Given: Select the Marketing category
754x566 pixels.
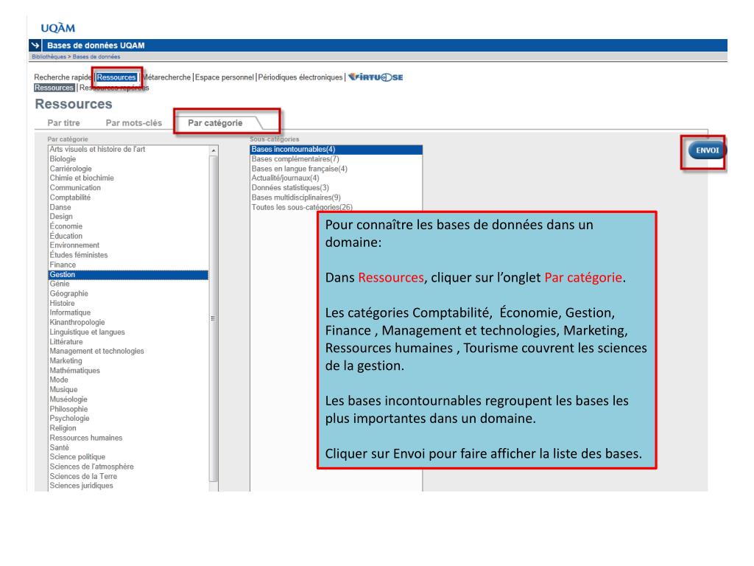Looking at the screenshot, I should point(128,361).
